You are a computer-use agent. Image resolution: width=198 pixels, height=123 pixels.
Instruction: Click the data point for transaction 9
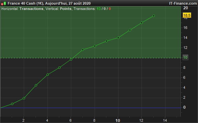(106, 41)
